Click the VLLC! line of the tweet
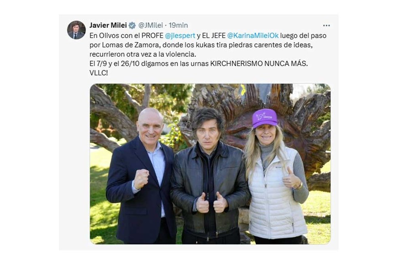The height and width of the screenshot is (265, 397). (x=99, y=73)
